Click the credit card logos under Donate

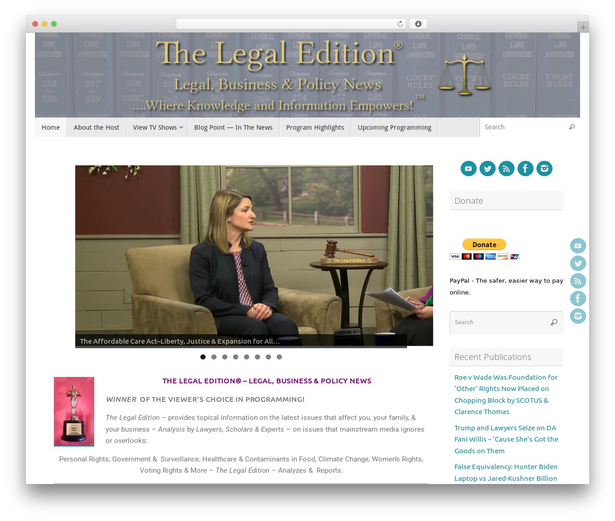coord(484,257)
